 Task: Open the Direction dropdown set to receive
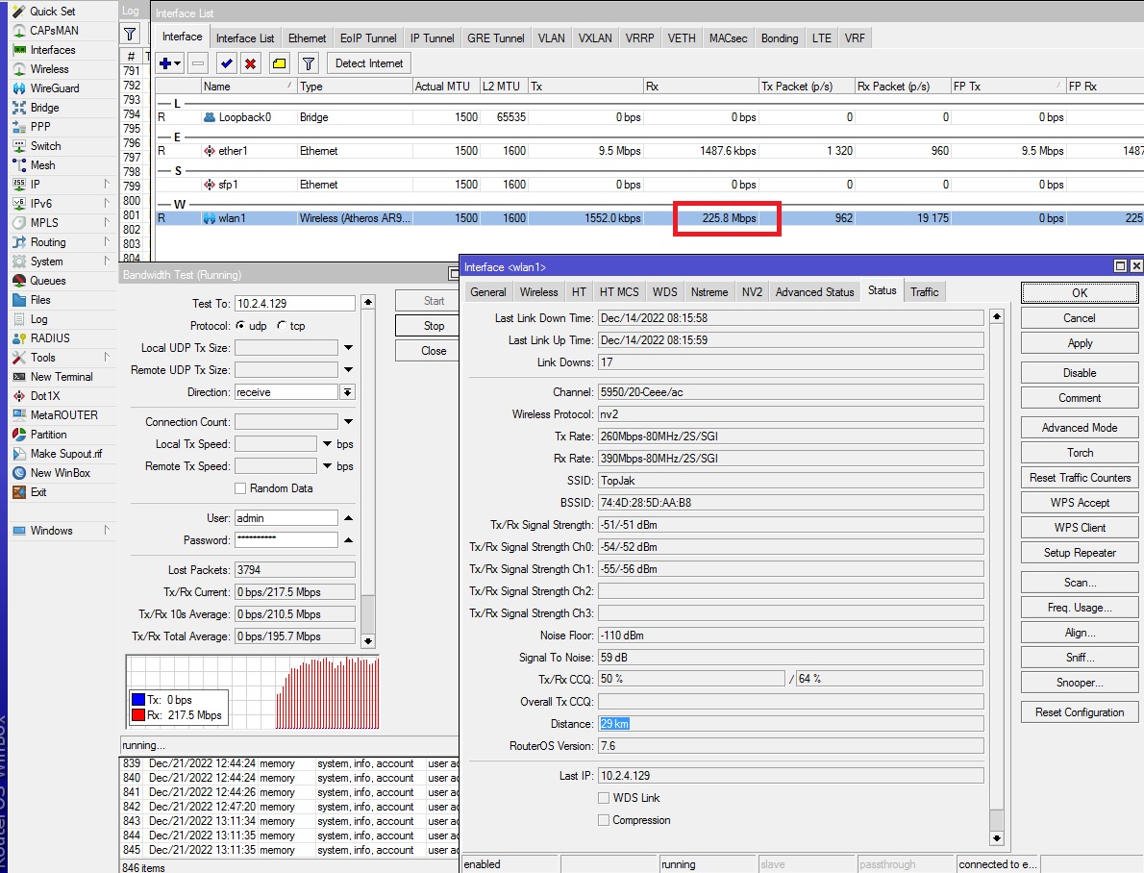point(347,392)
